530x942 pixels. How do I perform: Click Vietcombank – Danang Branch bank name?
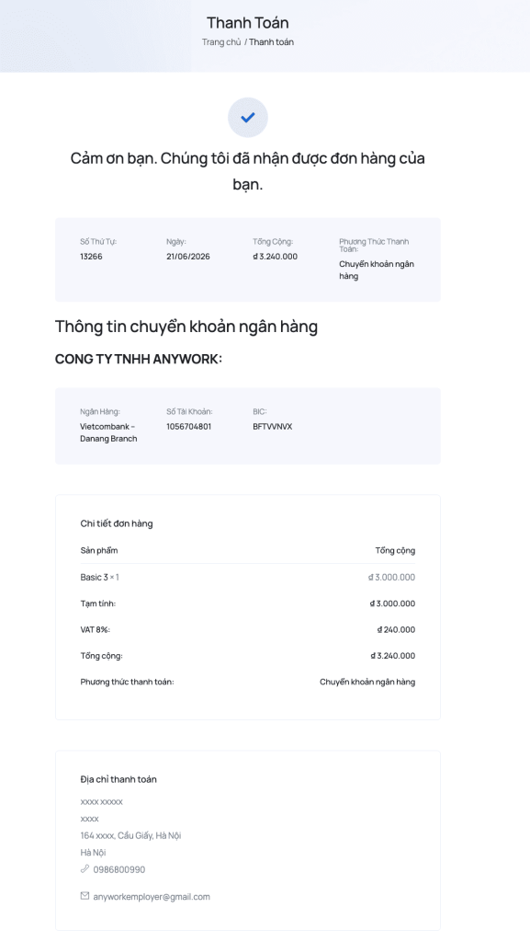click(x=108, y=432)
